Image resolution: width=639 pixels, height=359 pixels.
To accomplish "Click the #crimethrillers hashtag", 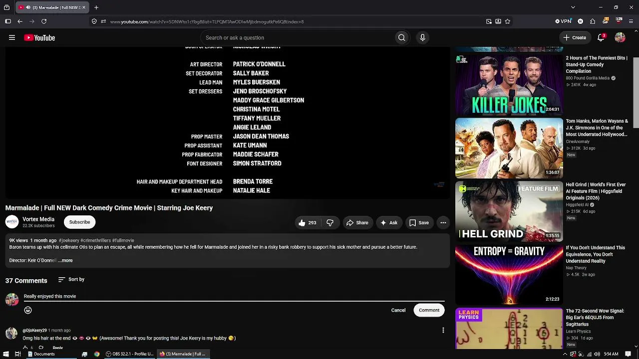I will pyautogui.click(x=95, y=240).
